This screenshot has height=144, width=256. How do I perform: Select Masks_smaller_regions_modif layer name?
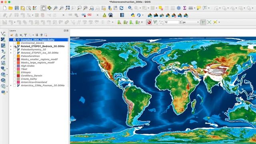click(39, 59)
